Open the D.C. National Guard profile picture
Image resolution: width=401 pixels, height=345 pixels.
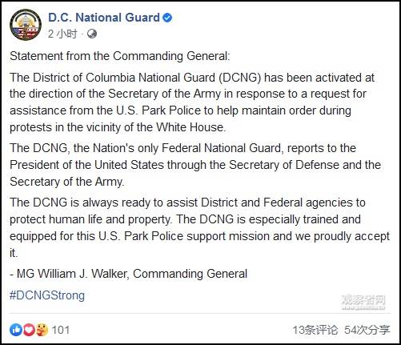26,25
